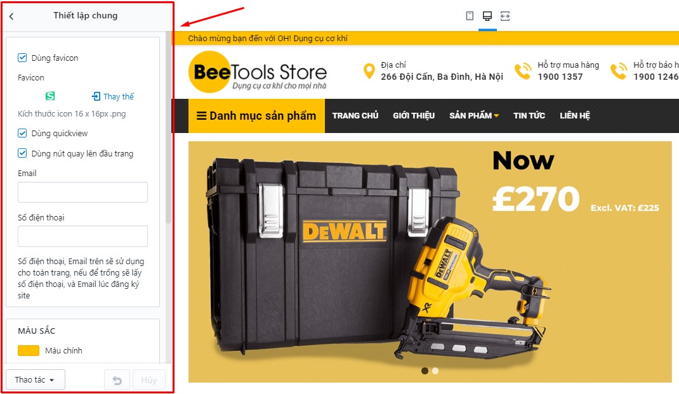Image resolution: width=679 pixels, height=394 pixels.
Task: Click the phone icon by Hỗ trợ mua hàng
Action: tap(523, 72)
